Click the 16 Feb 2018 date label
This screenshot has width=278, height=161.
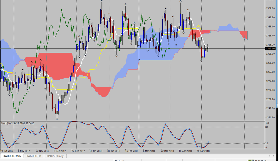point(132,151)
